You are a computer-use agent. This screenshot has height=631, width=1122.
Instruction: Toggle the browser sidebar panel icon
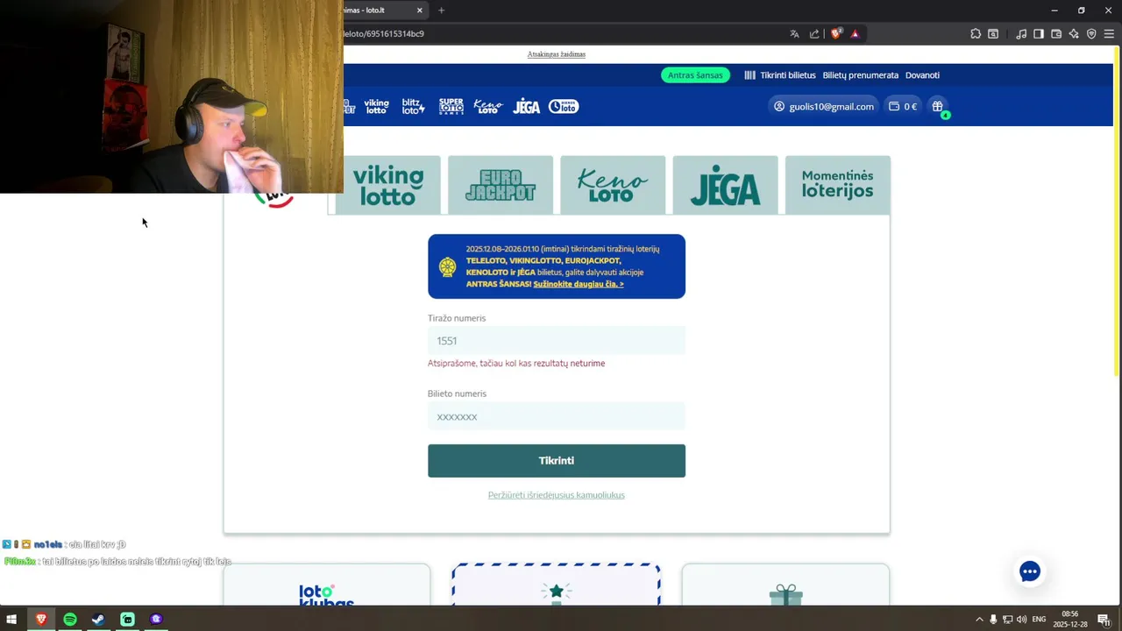(1039, 33)
